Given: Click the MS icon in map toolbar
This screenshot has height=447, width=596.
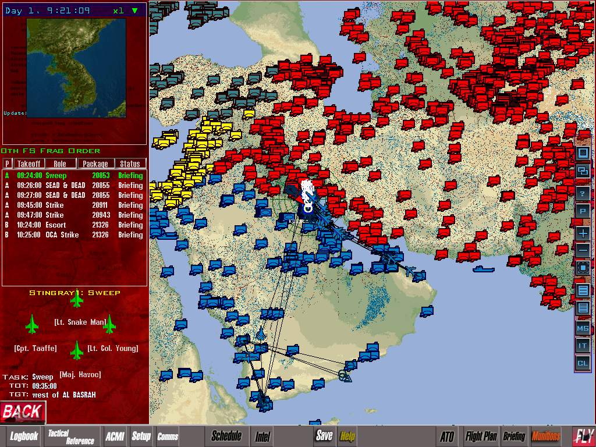Looking at the screenshot, I should [583, 328].
